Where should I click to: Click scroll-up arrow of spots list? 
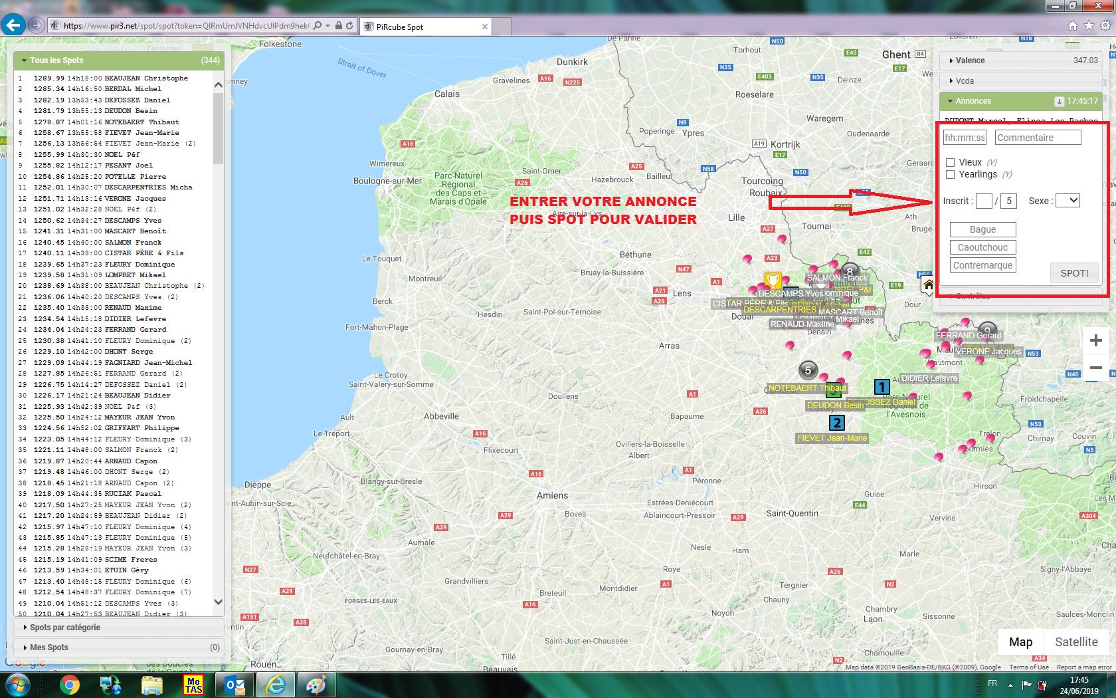click(218, 85)
